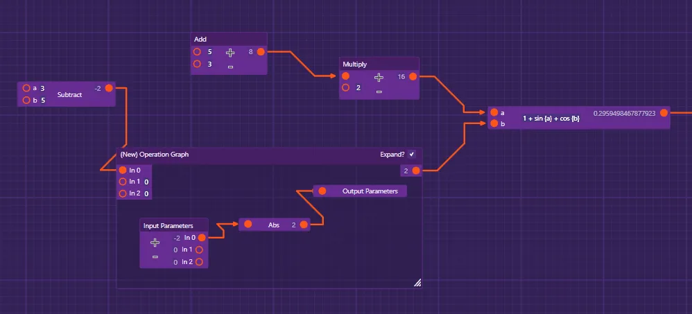The width and height of the screenshot is (692, 314).
Task: Click Operation Graph In 1 port
Action: click(123, 182)
